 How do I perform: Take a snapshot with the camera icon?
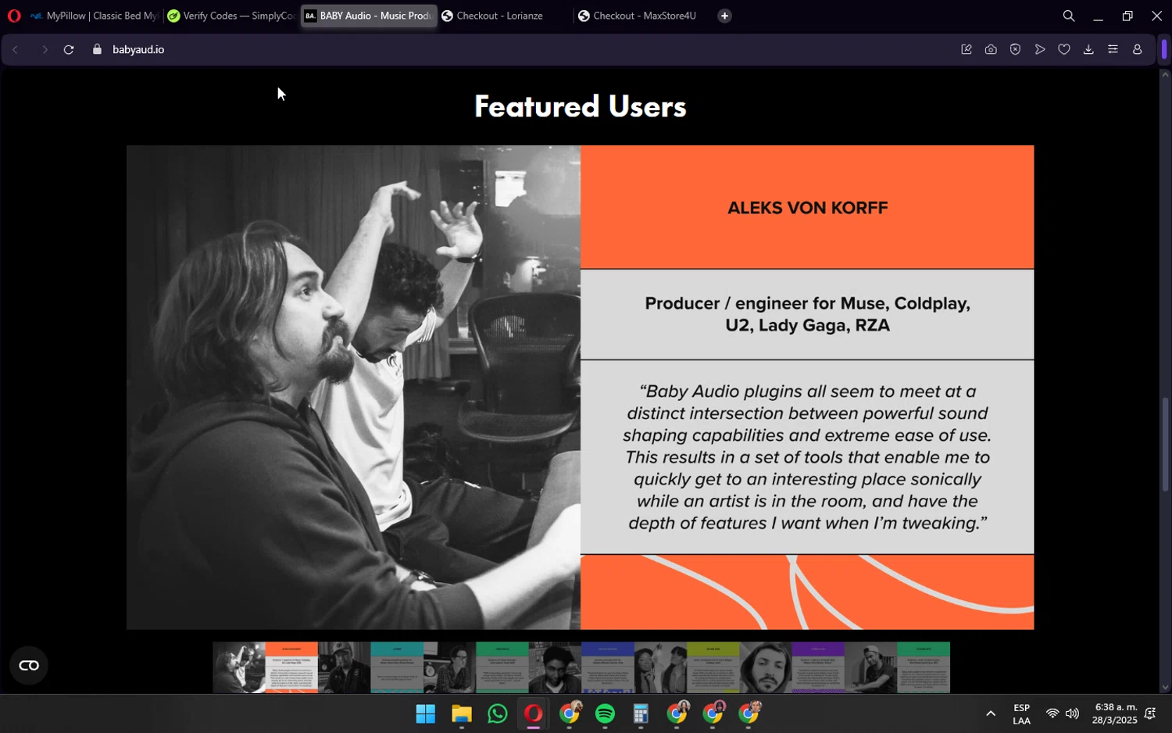point(991,49)
